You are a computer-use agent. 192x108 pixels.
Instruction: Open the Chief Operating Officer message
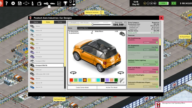[174, 105]
